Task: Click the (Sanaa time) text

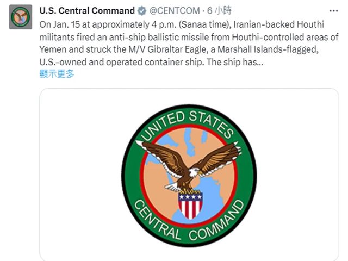Action: click(205, 24)
